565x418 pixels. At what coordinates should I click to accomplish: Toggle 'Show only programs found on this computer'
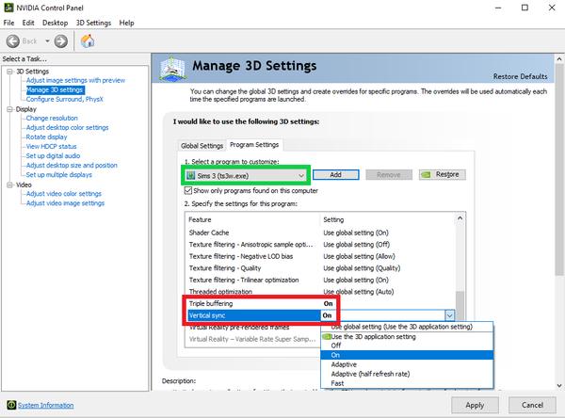tap(186, 189)
